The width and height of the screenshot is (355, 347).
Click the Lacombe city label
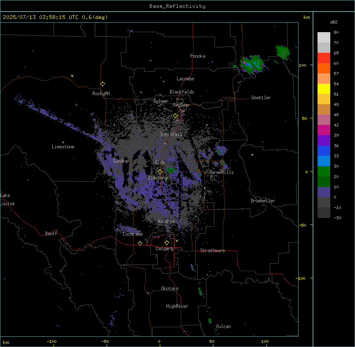pos(185,79)
